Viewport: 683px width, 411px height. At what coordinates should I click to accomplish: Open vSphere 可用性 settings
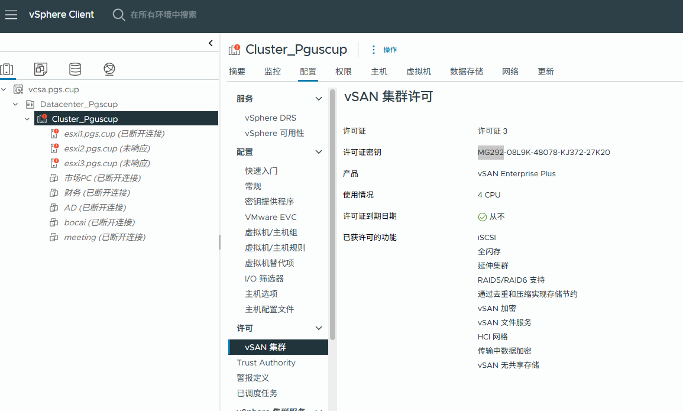pos(275,133)
